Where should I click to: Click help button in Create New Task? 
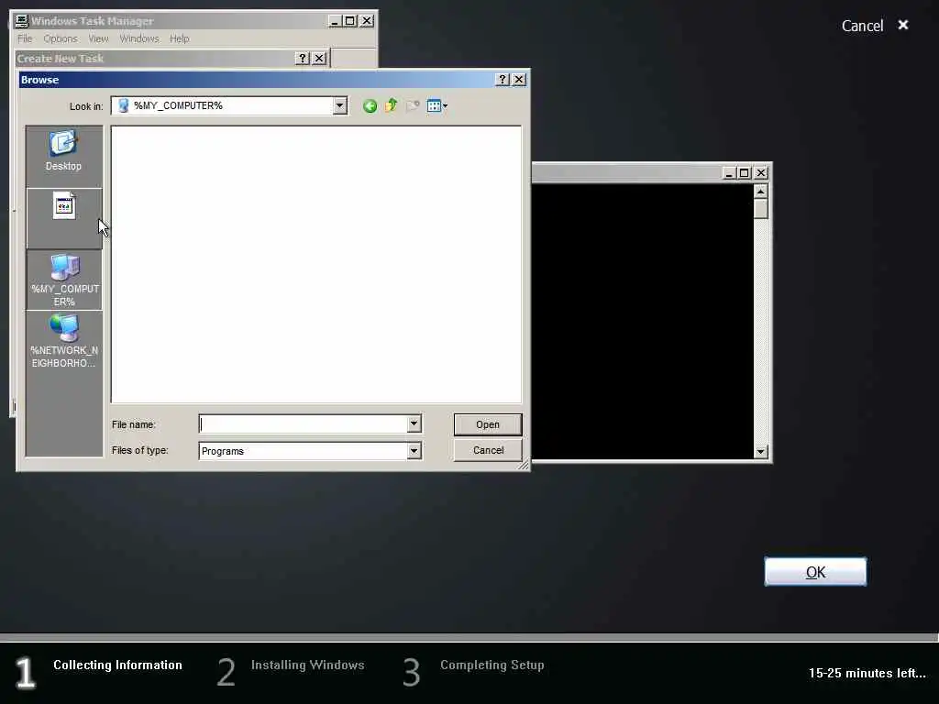pos(303,58)
